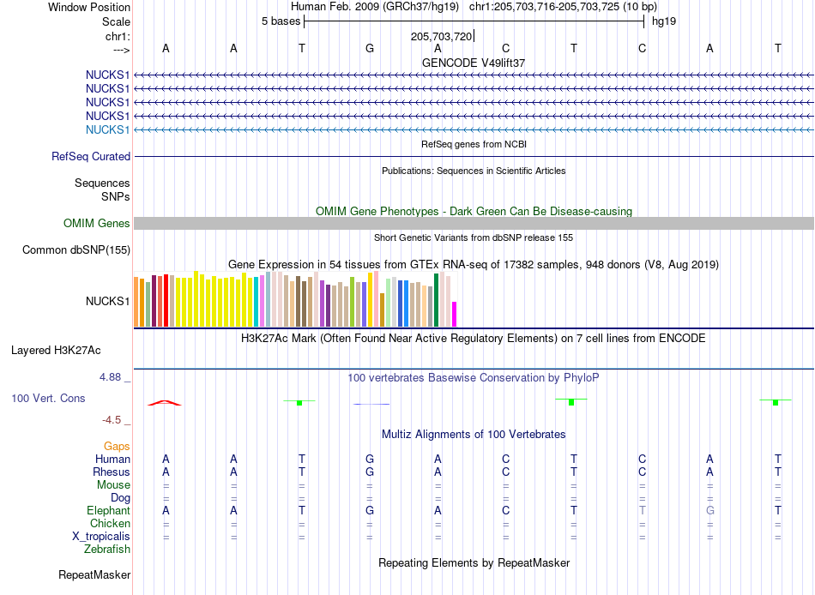Select the Elephant species label

(x=108, y=510)
